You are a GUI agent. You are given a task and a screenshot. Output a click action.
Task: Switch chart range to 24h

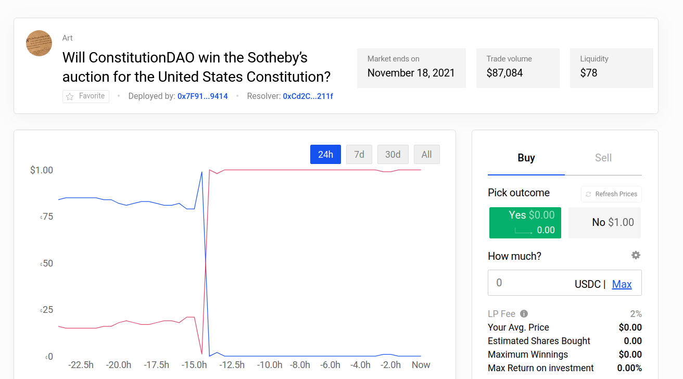click(x=325, y=155)
